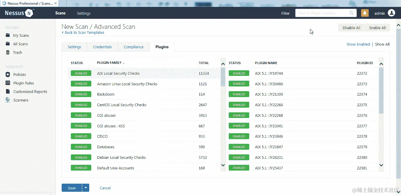This screenshot has width=401, height=195.
Task: Open the Save button dropdown arrow
Action: 86,188
